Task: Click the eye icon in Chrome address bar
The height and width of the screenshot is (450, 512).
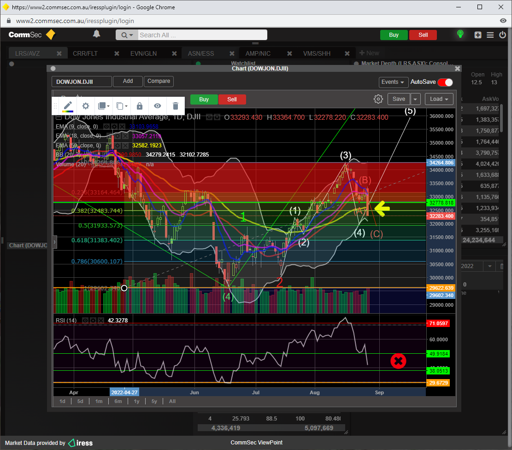Action: click(x=503, y=21)
